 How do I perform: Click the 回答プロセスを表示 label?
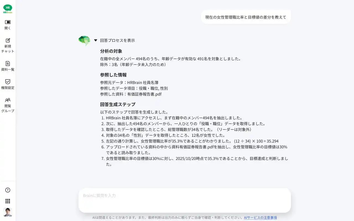[x=118, y=40]
